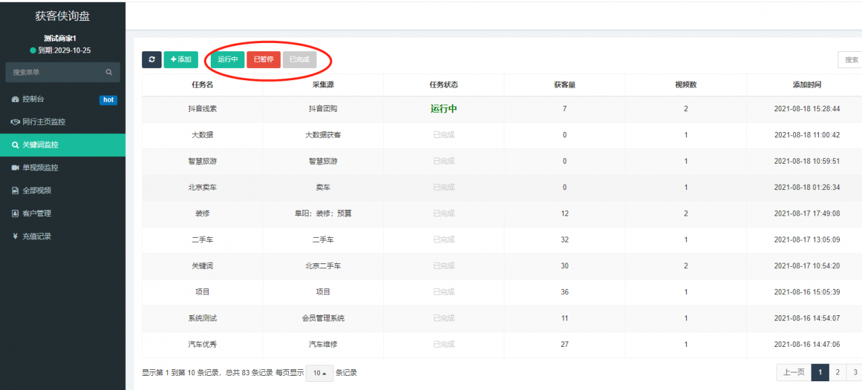Click the table search box at right
The width and height of the screenshot is (862, 390).
click(850, 60)
